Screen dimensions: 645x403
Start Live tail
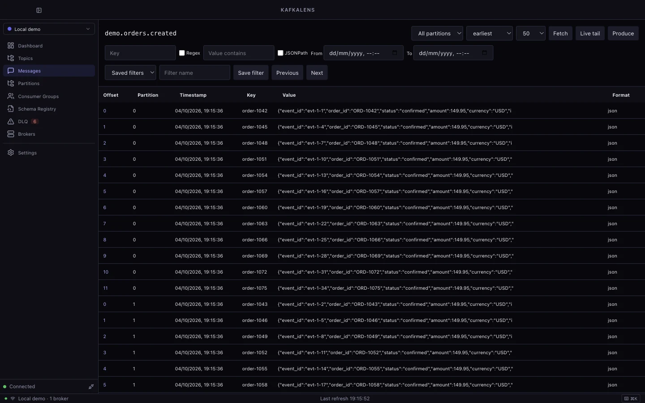pos(590,34)
